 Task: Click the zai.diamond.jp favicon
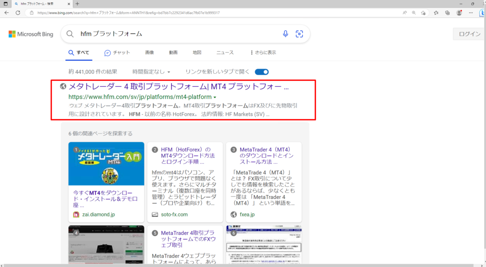[76, 214]
